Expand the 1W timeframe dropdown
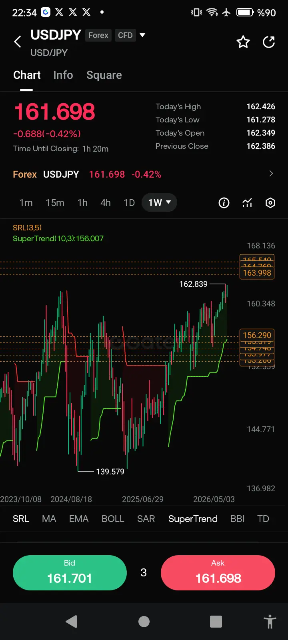Viewport: 288px width, 640px height. (159, 203)
